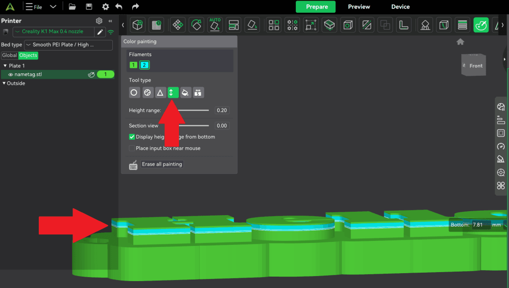Click the Auto orient toolbar icon
Image resolution: width=509 pixels, height=288 pixels.
(215, 25)
